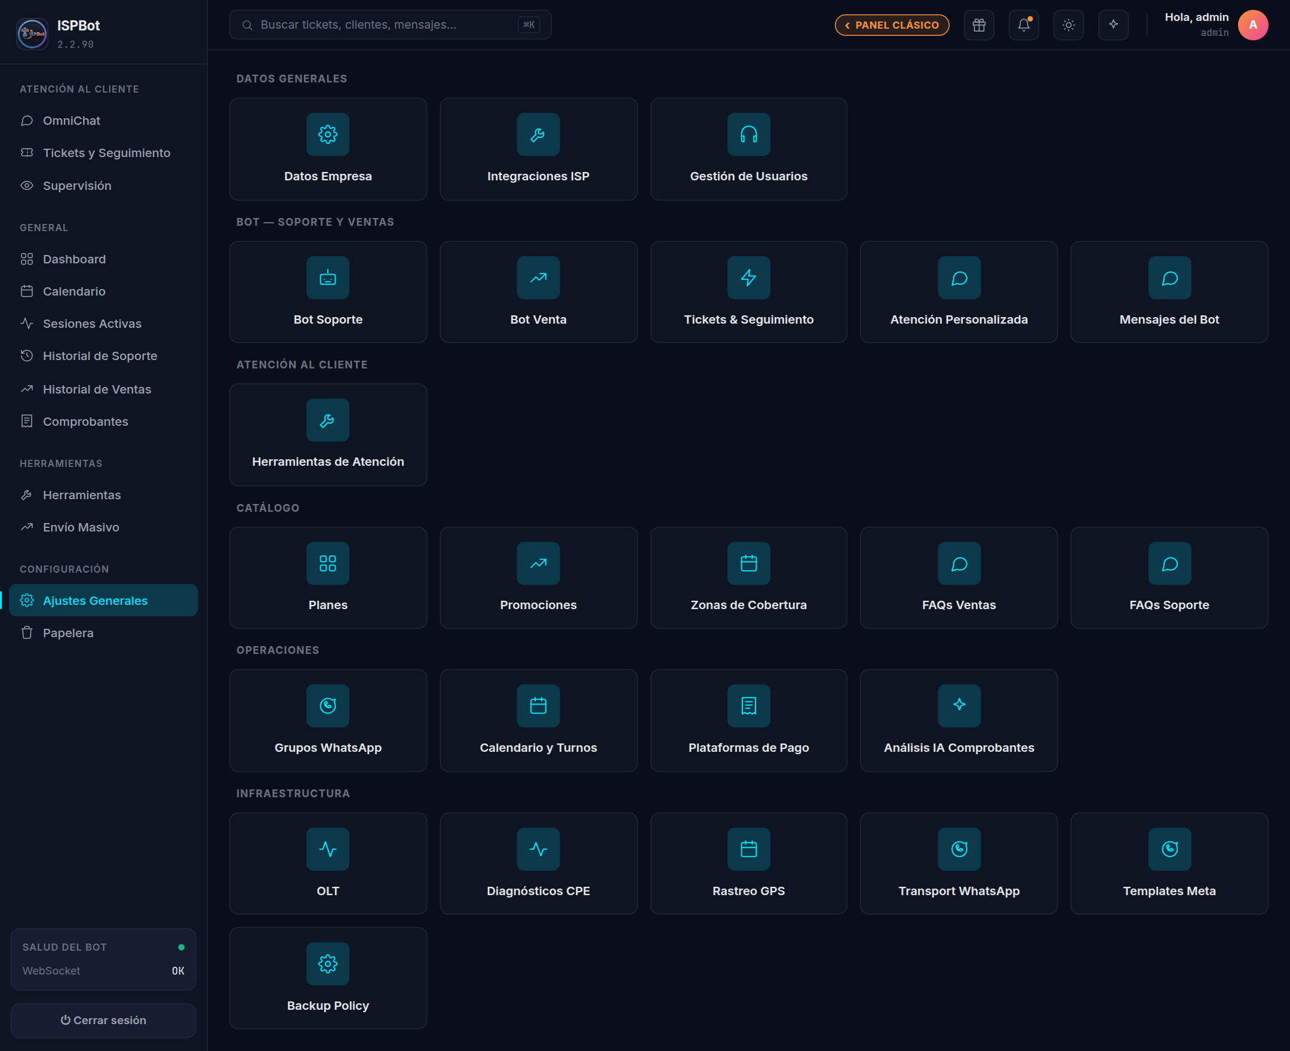The height and width of the screenshot is (1051, 1290).
Task: Open Mensajes del Bot chat icon
Action: click(1169, 278)
